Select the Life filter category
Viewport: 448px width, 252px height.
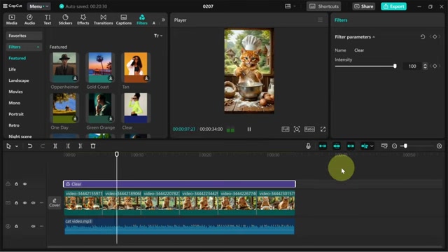click(13, 69)
